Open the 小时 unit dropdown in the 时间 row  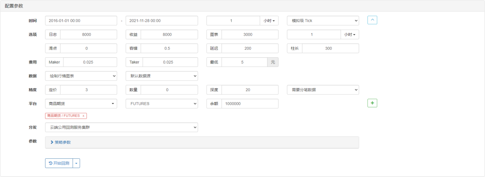(269, 20)
